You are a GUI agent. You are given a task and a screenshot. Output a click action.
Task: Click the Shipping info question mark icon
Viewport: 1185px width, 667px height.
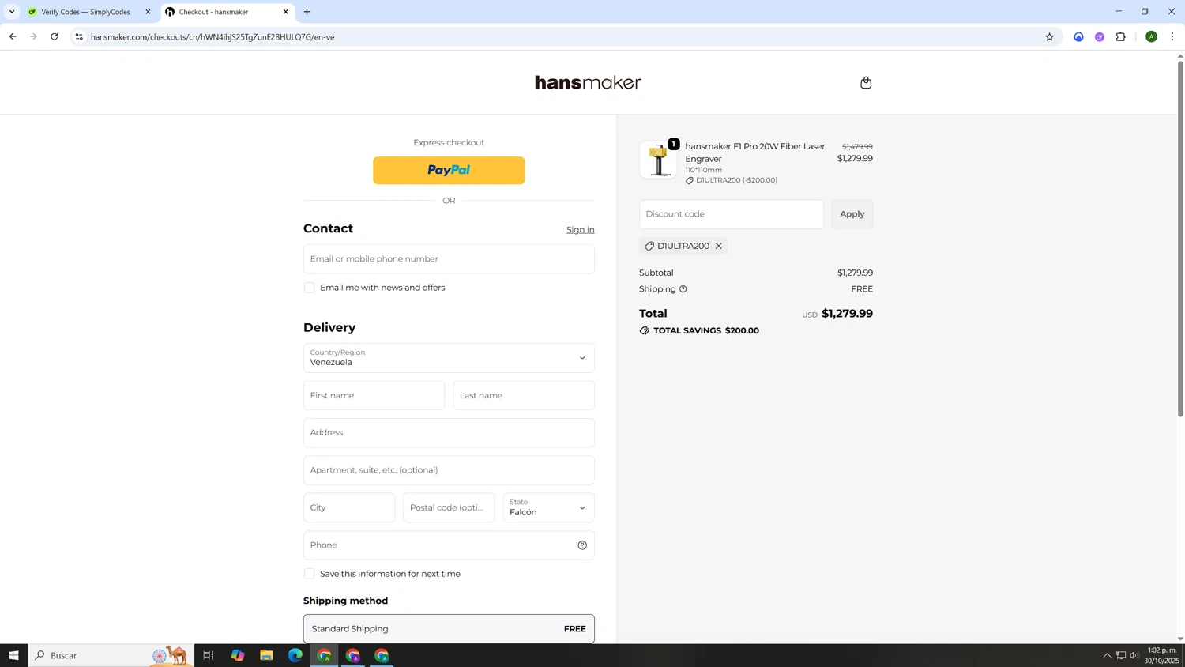pos(683,289)
